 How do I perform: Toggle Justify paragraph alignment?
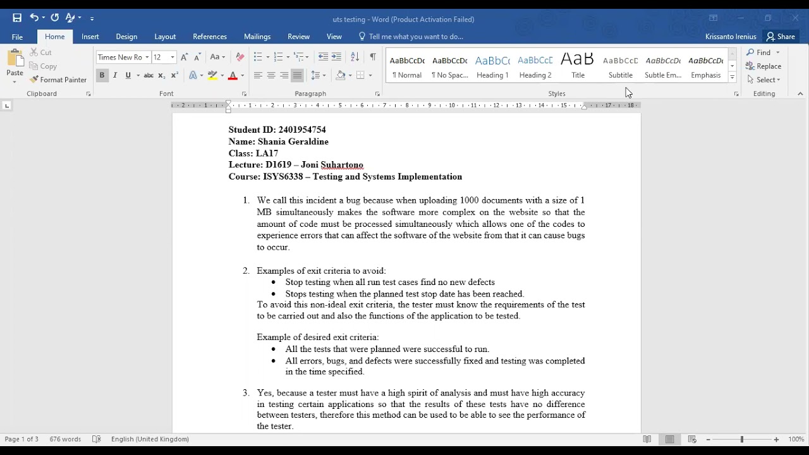click(x=298, y=75)
